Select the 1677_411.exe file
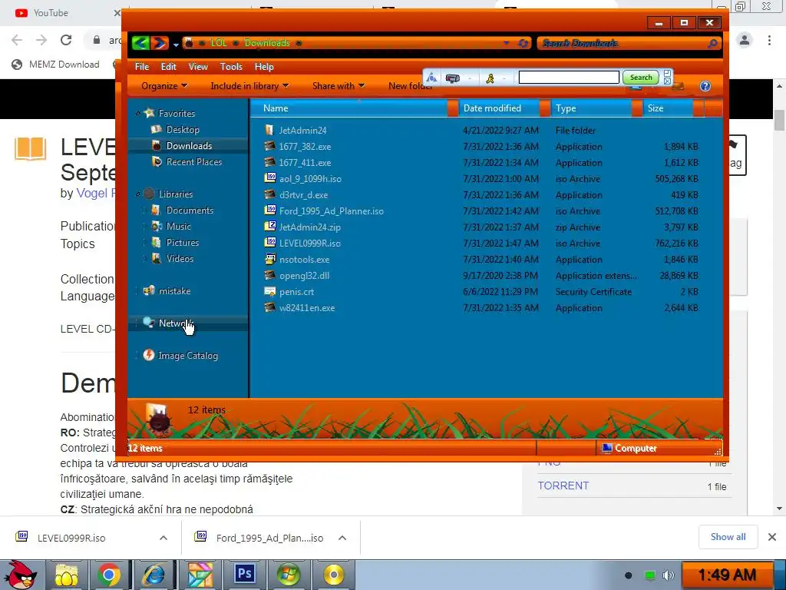Image resolution: width=786 pixels, height=590 pixels. tap(305, 163)
